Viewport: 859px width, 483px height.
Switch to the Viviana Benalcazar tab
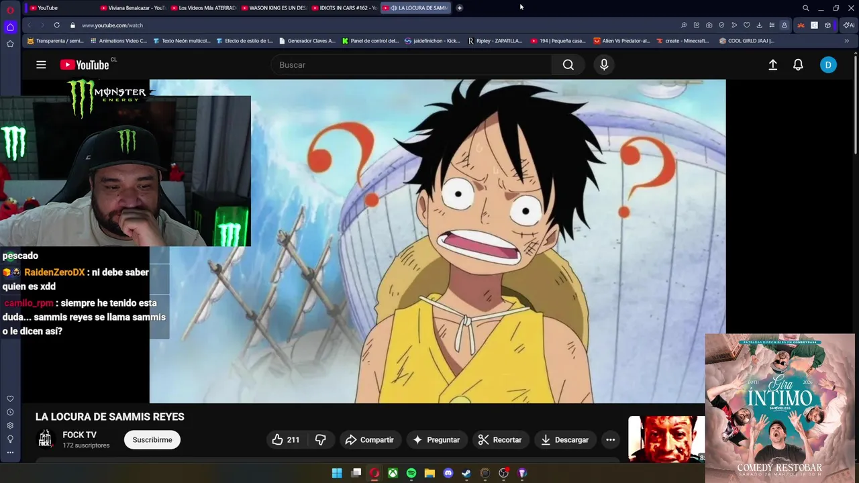[132, 8]
